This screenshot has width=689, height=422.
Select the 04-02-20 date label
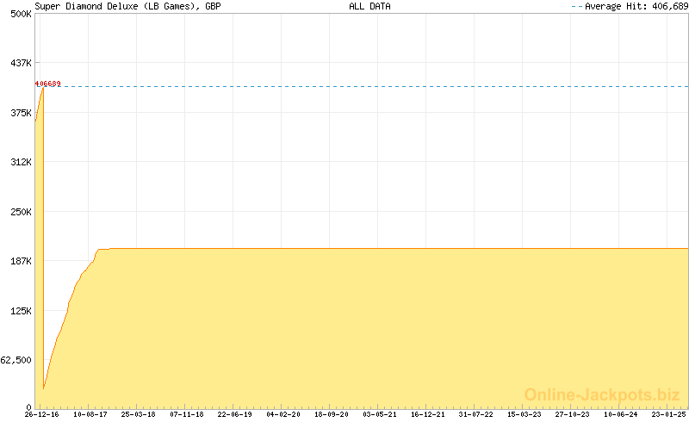click(x=283, y=414)
